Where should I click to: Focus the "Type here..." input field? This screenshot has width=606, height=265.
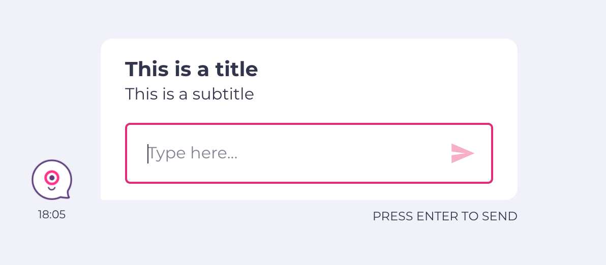coord(309,153)
